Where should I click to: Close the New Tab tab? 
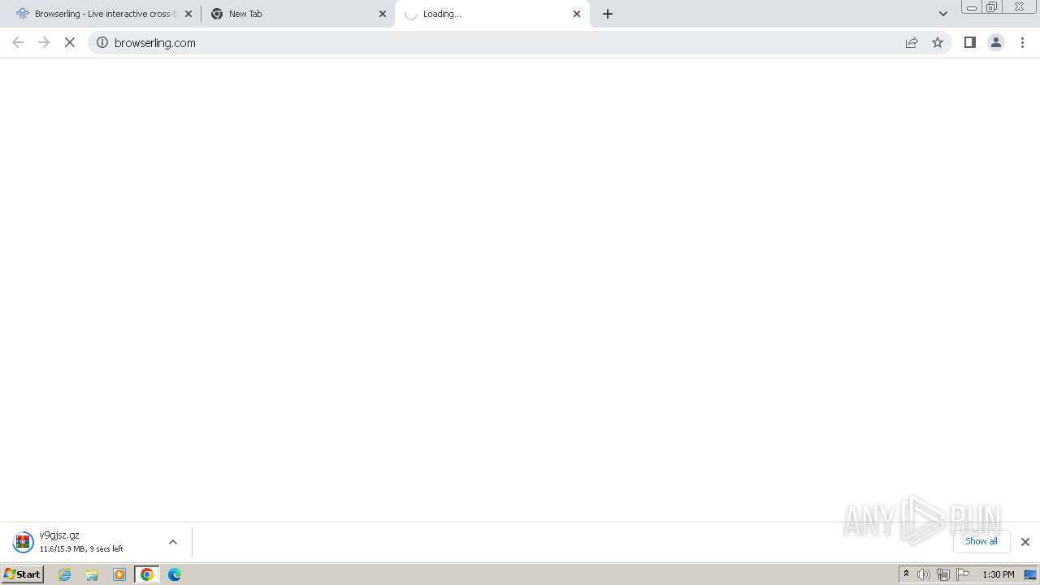coord(383,14)
